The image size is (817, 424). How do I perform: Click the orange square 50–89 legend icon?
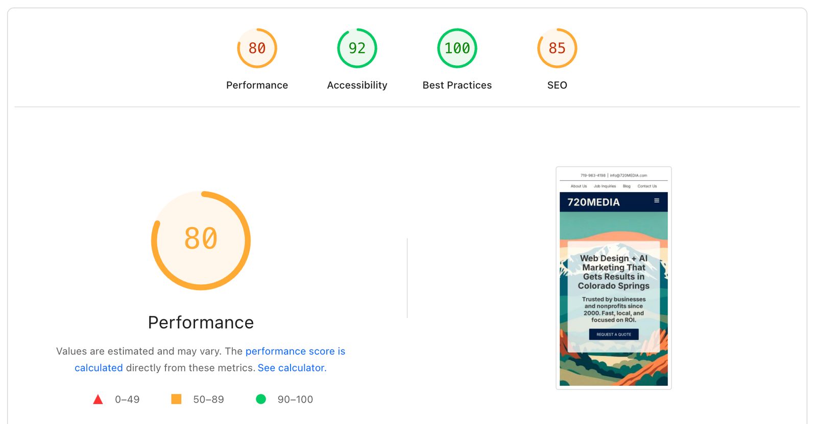[176, 399]
